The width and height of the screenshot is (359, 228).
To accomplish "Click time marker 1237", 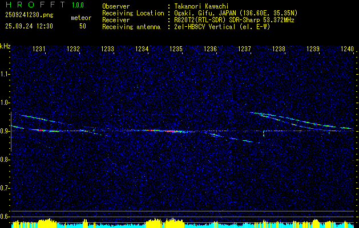I will 244,48.
